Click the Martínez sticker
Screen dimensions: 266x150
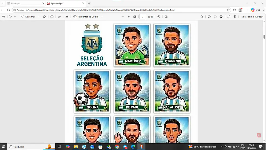132,45
